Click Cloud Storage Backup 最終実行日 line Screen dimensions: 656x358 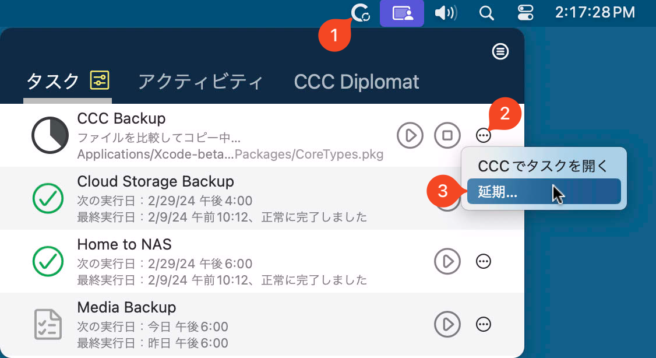click(222, 217)
